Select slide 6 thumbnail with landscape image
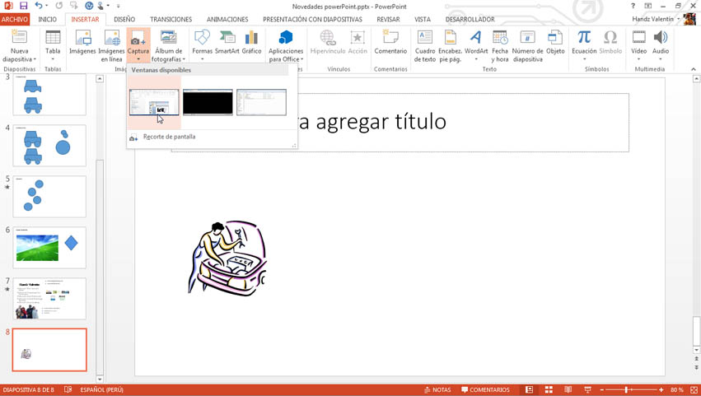Viewport: 701px width, 396px height. tap(49, 247)
